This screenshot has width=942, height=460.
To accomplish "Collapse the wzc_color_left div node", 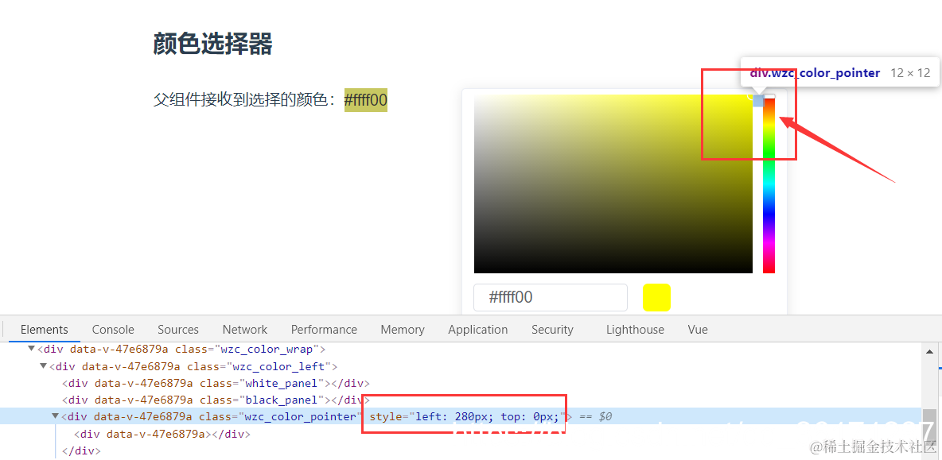I will click(x=43, y=365).
